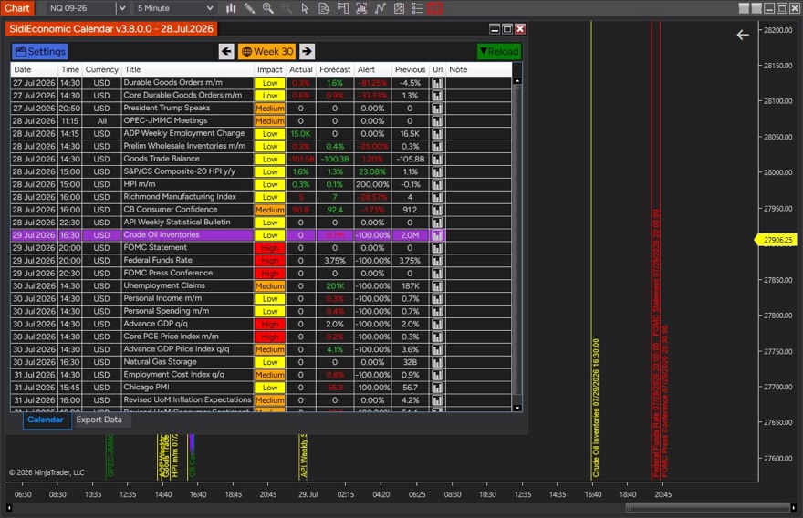The height and width of the screenshot is (518, 803).
Task: Open the calendar Settings button
Action: point(40,51)
